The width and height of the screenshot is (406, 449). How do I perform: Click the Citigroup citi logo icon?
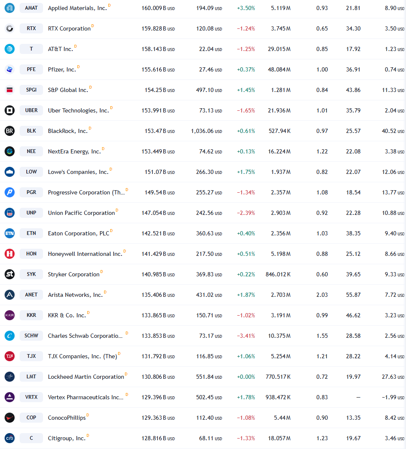tap(10, 438)
